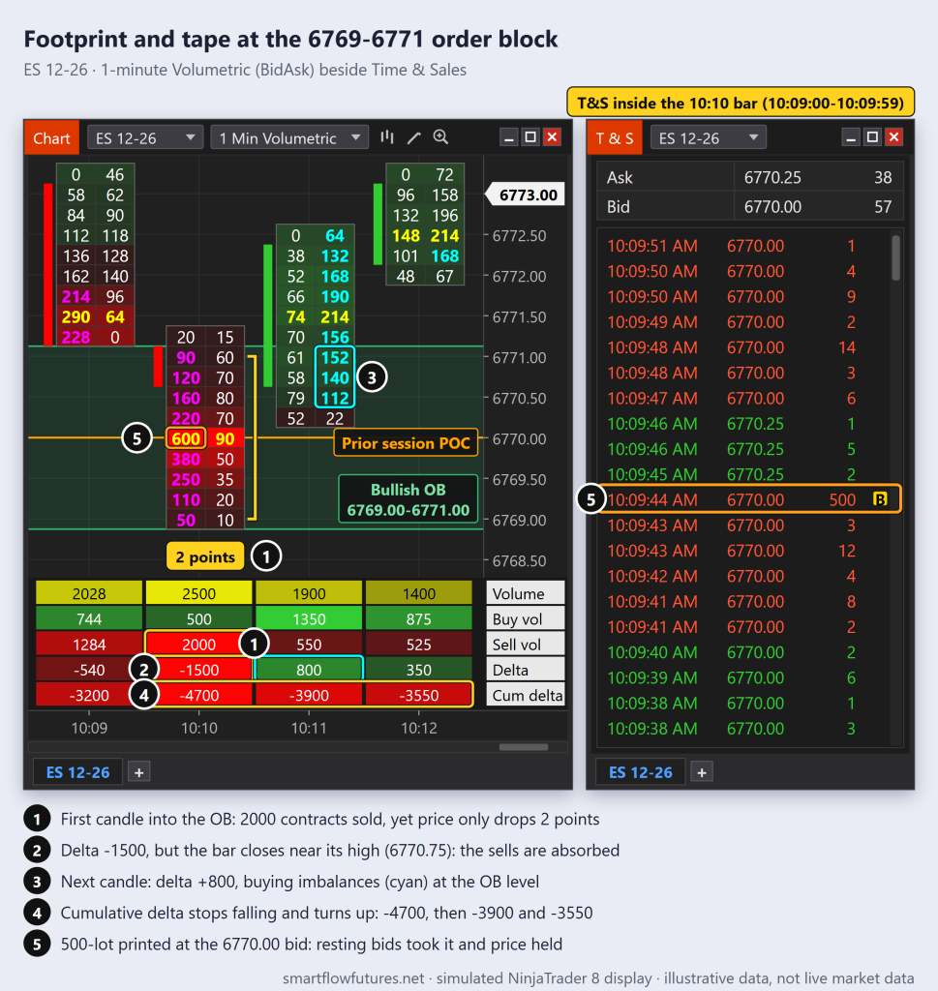Click the T & S vertical scrollbar thumb

[x=895, y=257]
